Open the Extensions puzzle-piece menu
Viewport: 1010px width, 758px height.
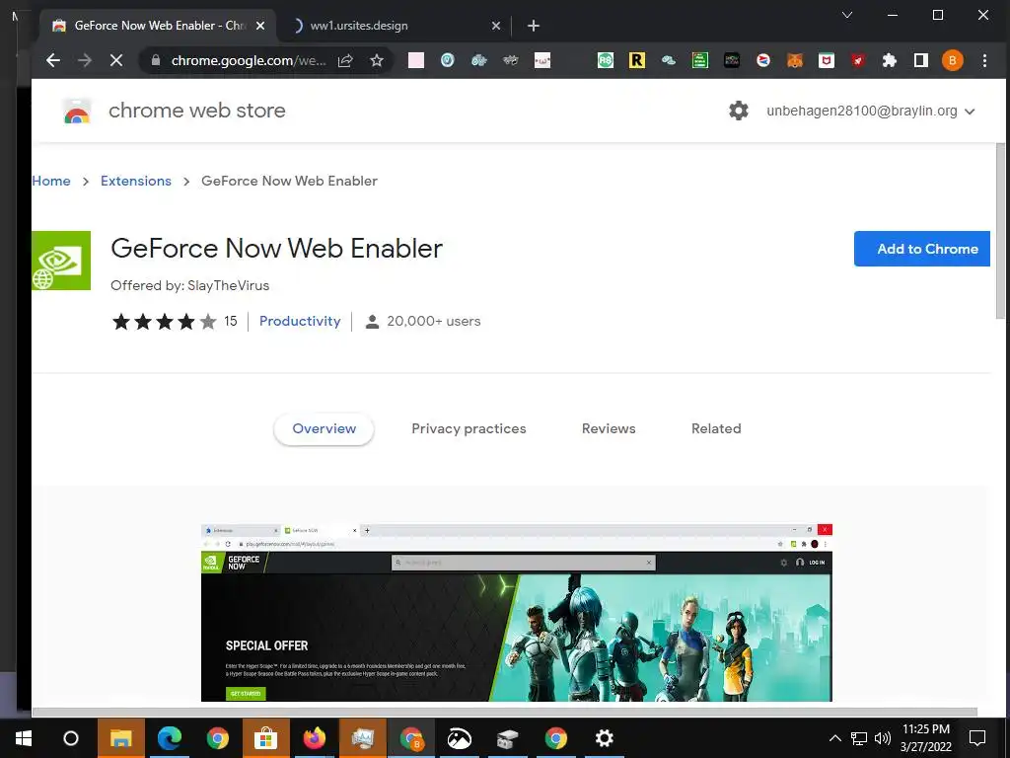tap(890, 60)
